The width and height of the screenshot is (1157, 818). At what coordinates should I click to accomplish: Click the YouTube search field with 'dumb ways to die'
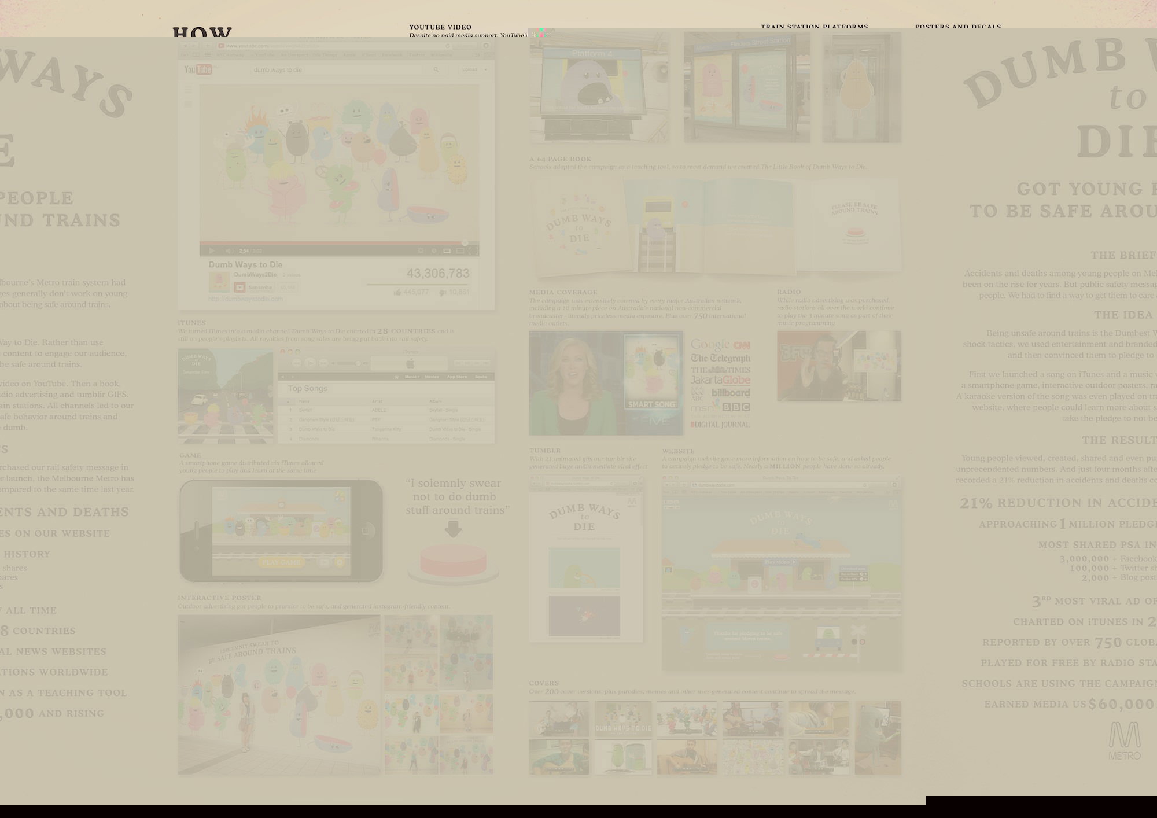338,69
